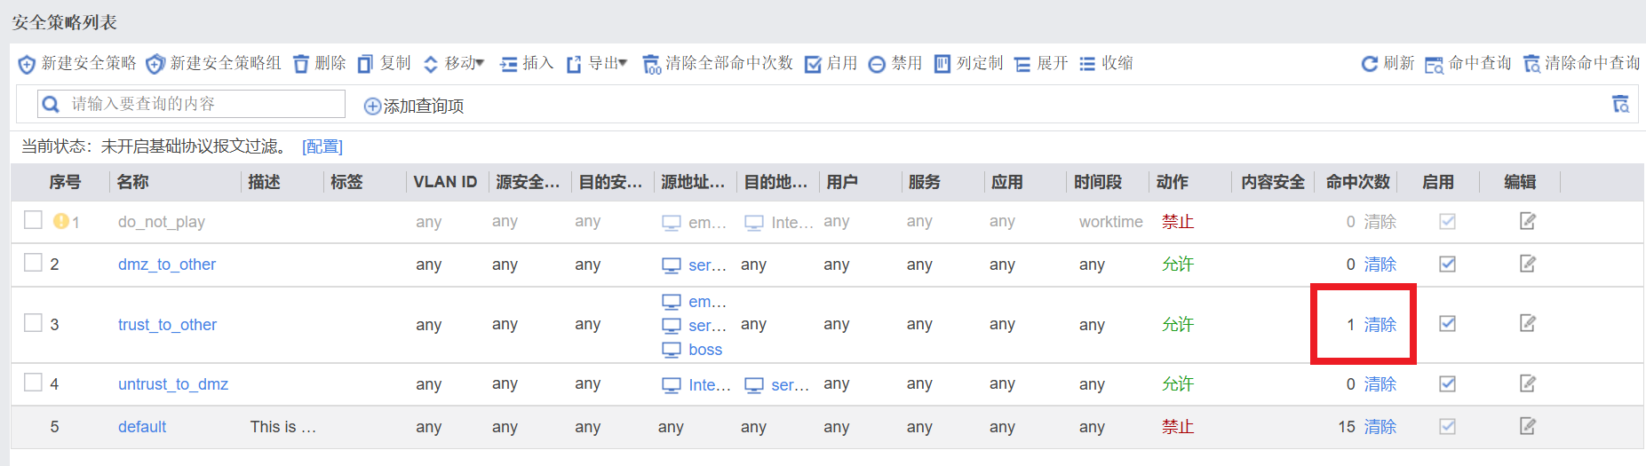This screenshot has height=466, width=1646.
Task: Expand the Export dropdown menu
Action: coord(597,64)
